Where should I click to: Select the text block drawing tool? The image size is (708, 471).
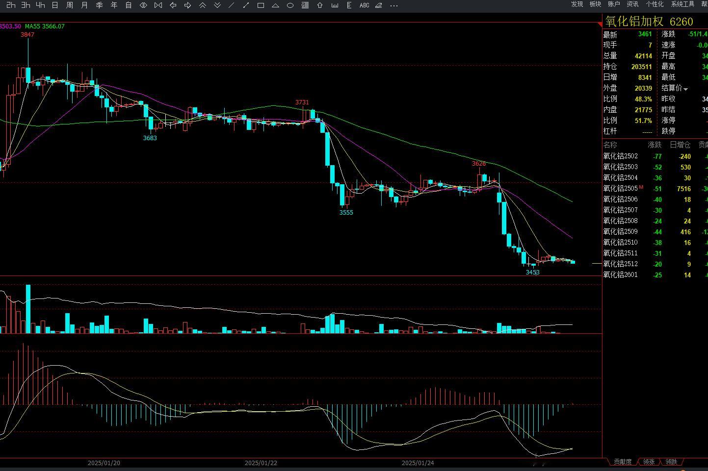(x=305, y=5)
